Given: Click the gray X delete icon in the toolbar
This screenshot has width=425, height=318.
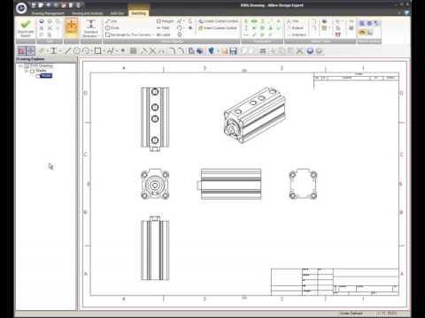Looking at the screenshot, I should point(299,51).
